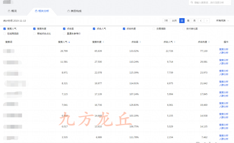Go to previous date with left chevron
The height and width of the screenshot is (143, 234).
pos(201,21)
